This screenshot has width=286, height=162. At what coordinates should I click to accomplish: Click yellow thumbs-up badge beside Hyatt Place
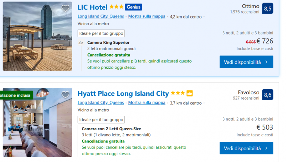coord(189,93)
